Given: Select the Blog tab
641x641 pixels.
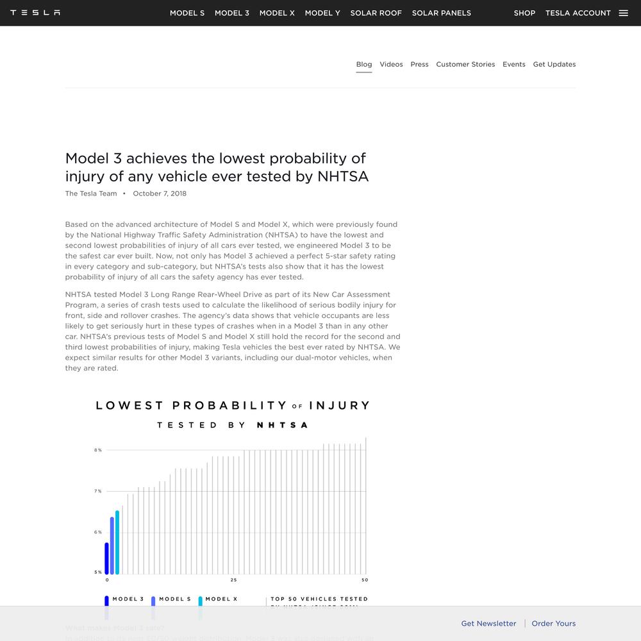Looking at the screenshot, I should click(x=364, y=65).
